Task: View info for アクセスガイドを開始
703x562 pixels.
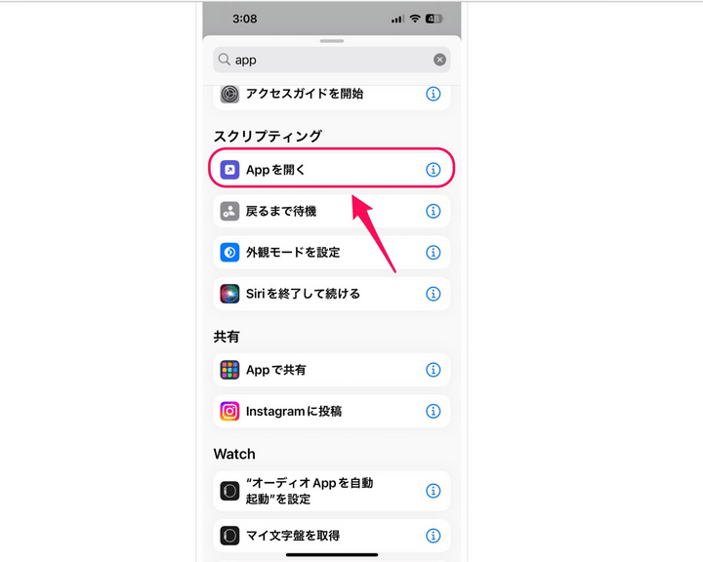Action: point(433,94)
